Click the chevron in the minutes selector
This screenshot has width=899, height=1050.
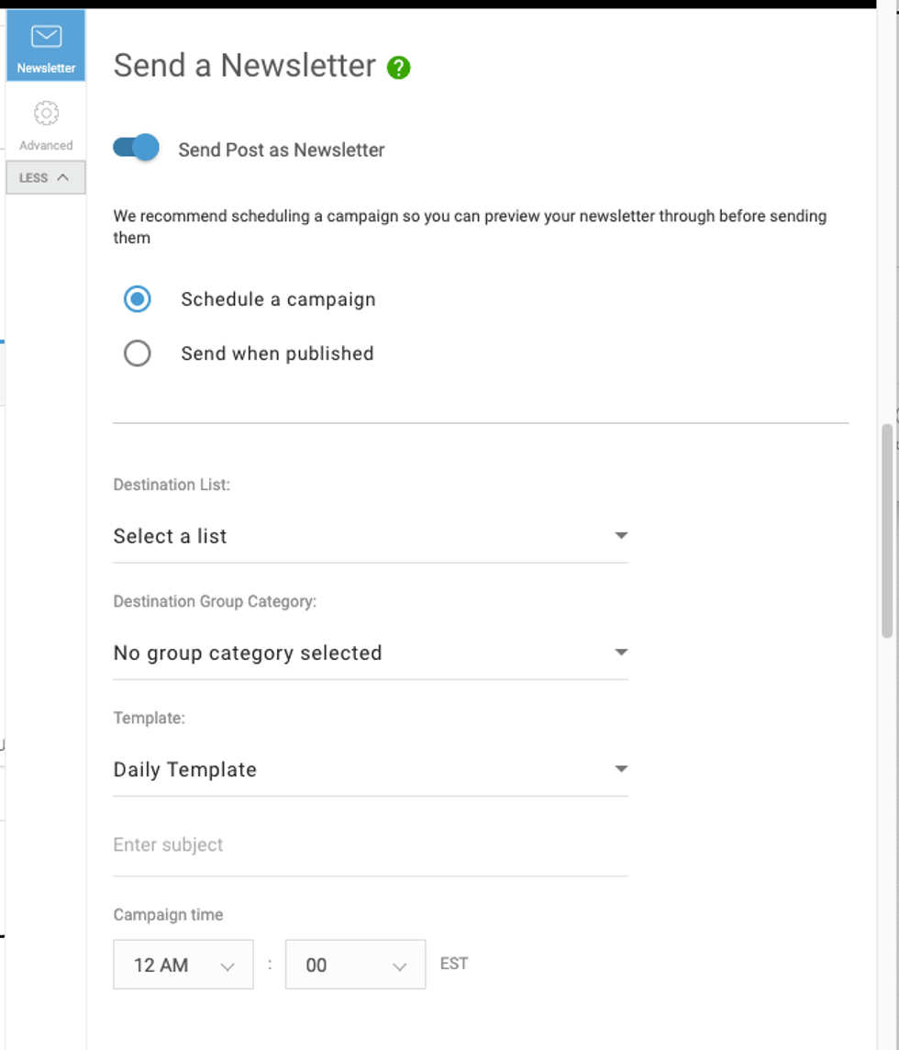point(399,966)
